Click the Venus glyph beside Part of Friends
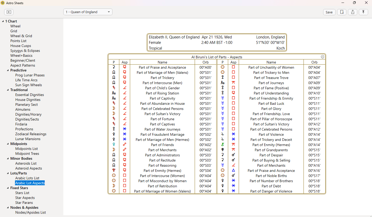The height and width of the screenshot is (217, 372). (114, 144)
